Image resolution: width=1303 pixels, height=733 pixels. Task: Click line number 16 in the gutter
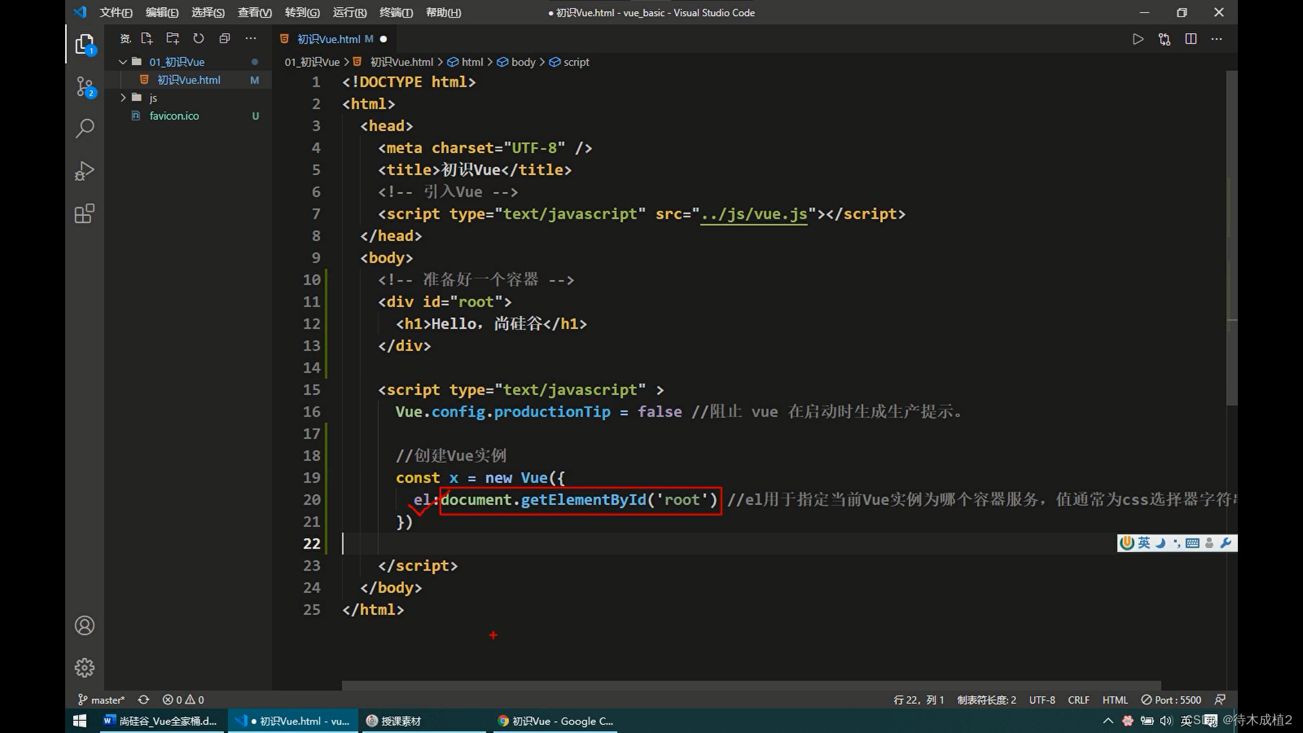click(x=311, y=412)
